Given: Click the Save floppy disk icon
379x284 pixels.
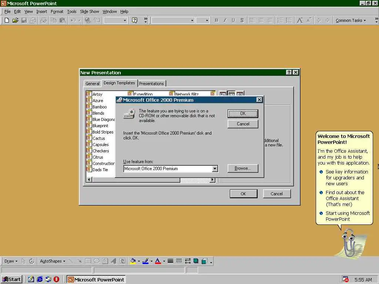Looking at the screenshot, I should (x=24, y=20).
